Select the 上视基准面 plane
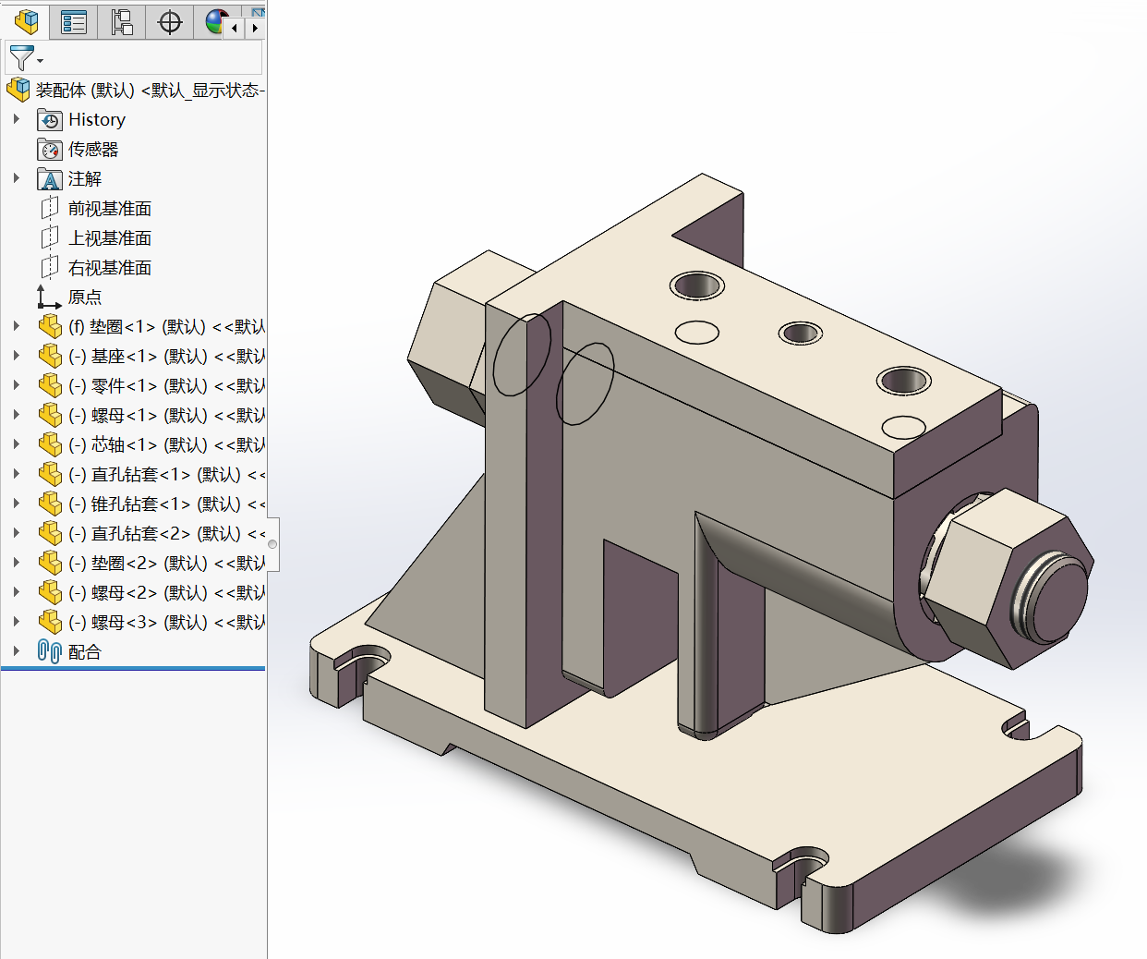The image size is (1147, 959). [x=109, y=238]
